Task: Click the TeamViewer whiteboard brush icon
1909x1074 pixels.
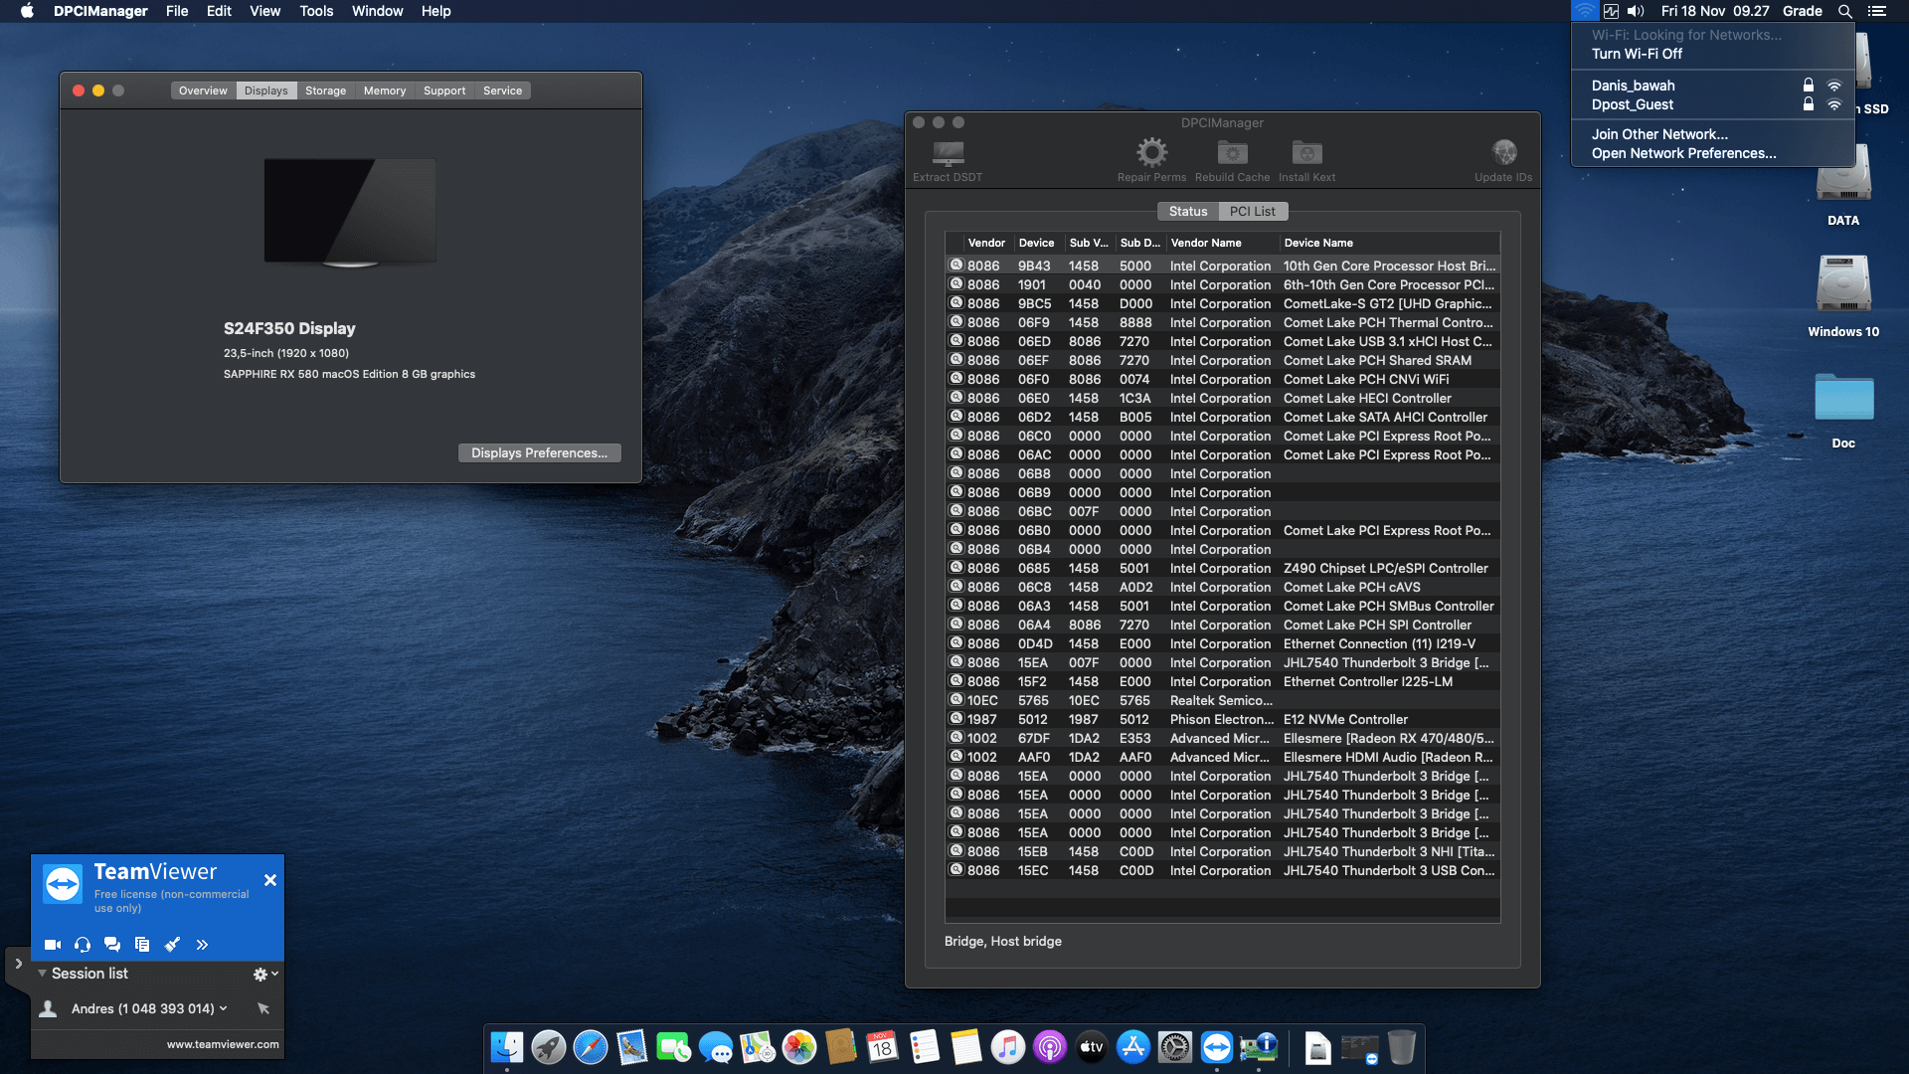Action: 172,945
